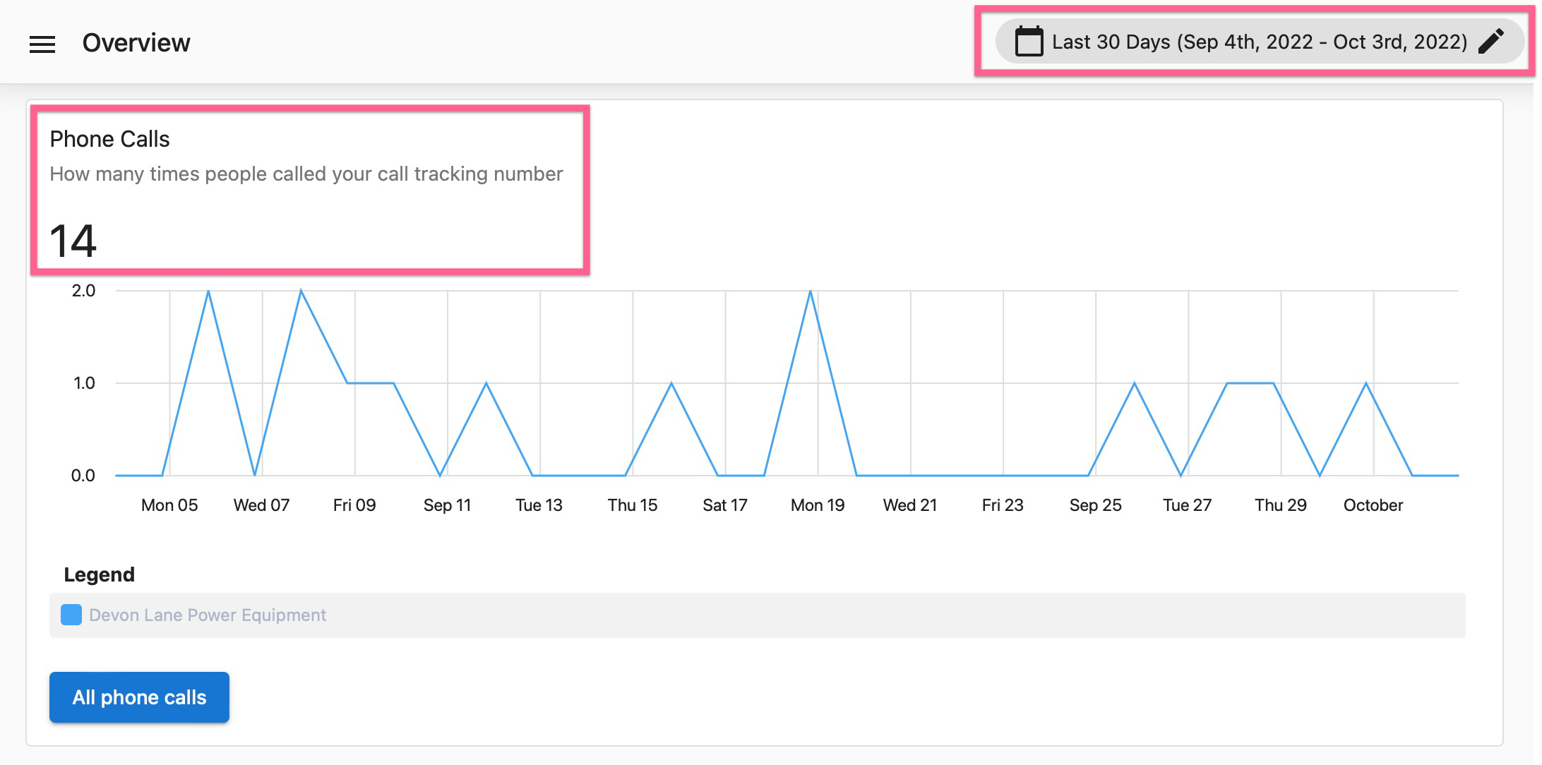Click the Tue 13 axis label
1542x765 pixels.
539,505
